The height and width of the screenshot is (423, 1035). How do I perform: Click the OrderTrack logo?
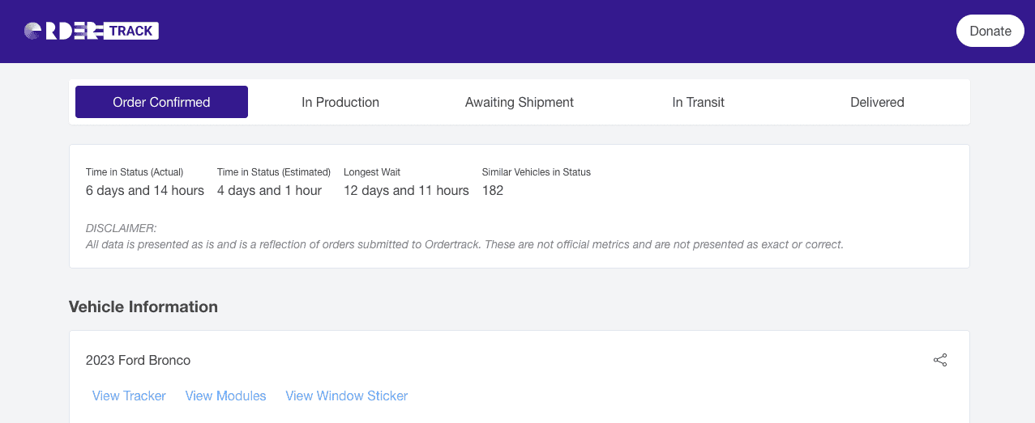tap(92, 31)
